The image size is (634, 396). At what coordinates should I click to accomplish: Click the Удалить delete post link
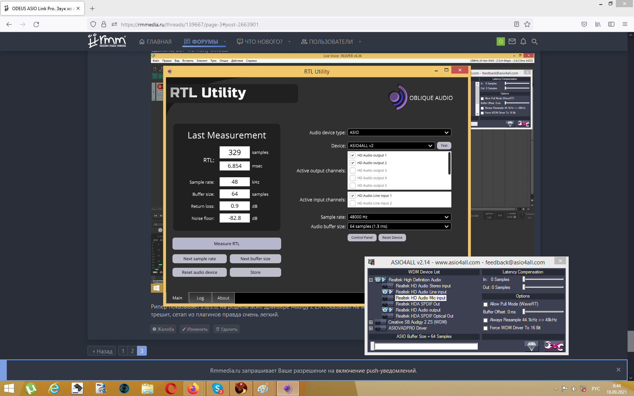pyautogui.click(x=226, y=329)
